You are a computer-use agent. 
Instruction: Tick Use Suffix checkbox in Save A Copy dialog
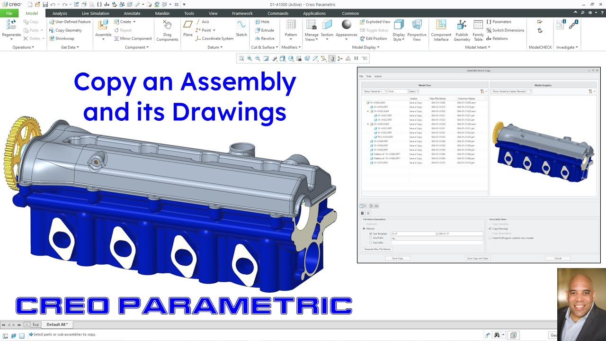371,242
